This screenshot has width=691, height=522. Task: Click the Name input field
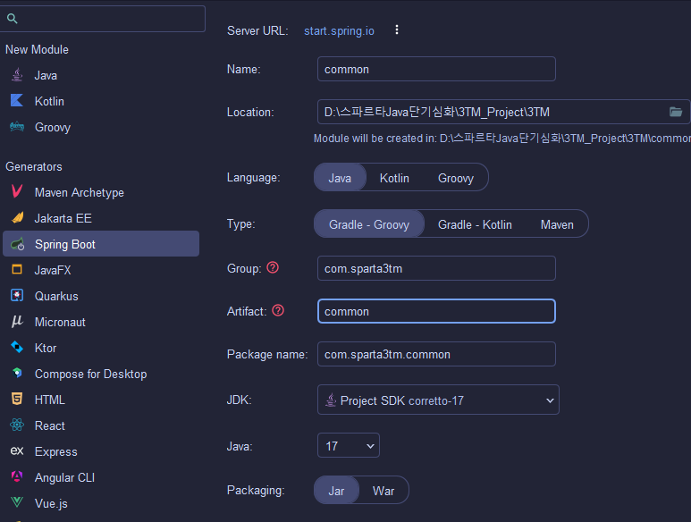[x=436, y=69]
